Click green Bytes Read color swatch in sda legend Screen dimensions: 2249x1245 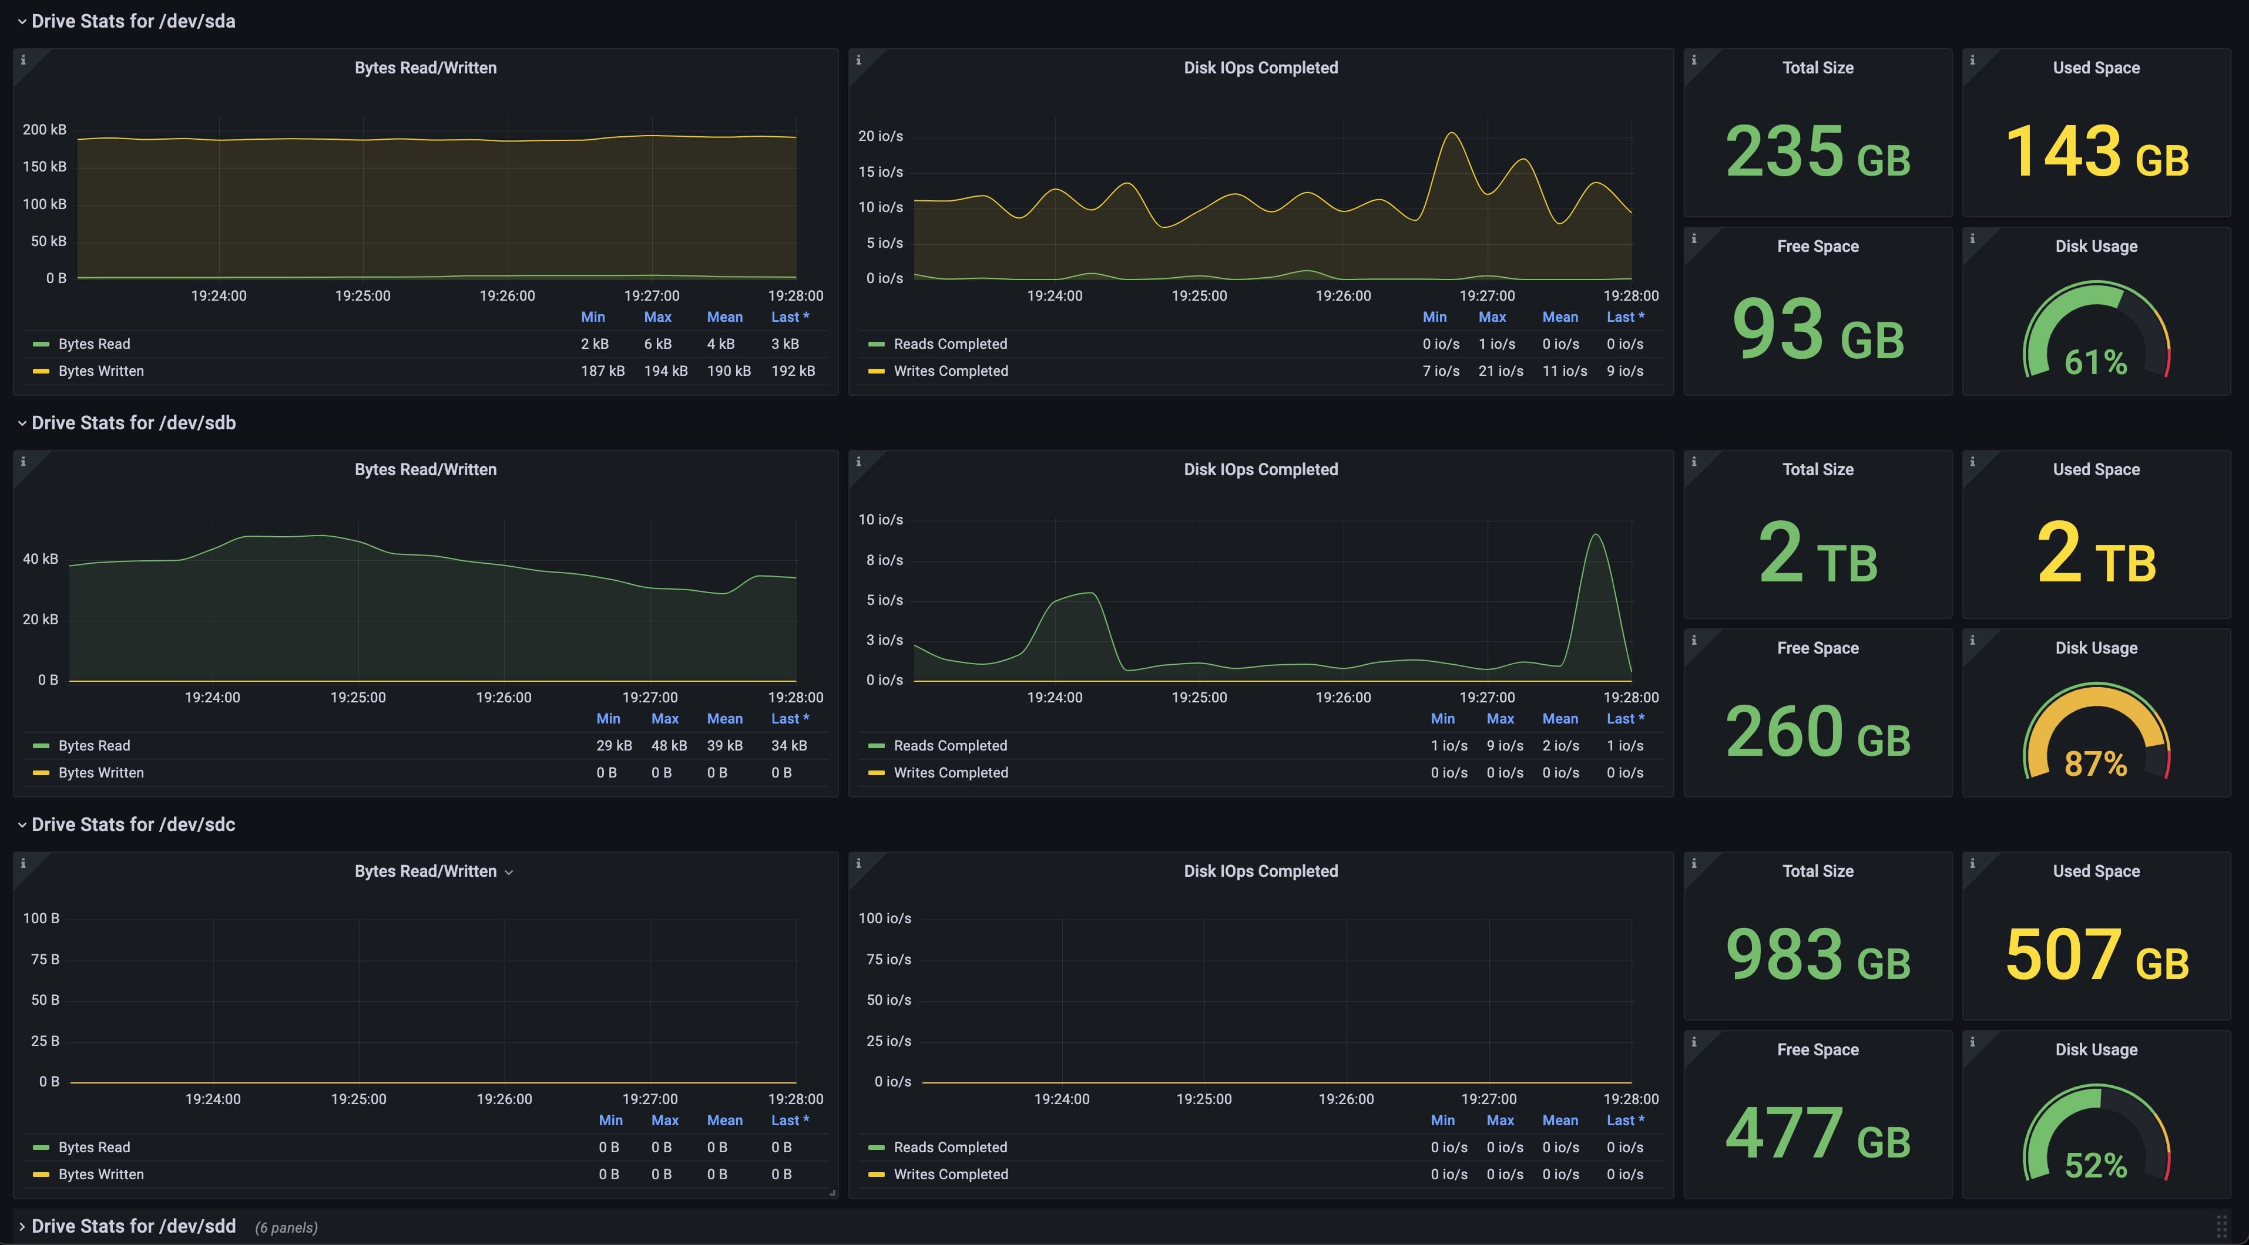(40, 345)
